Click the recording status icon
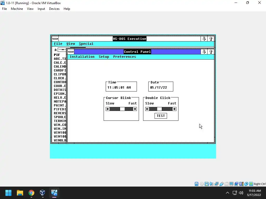The image size is (266, 199). point(236,184)
